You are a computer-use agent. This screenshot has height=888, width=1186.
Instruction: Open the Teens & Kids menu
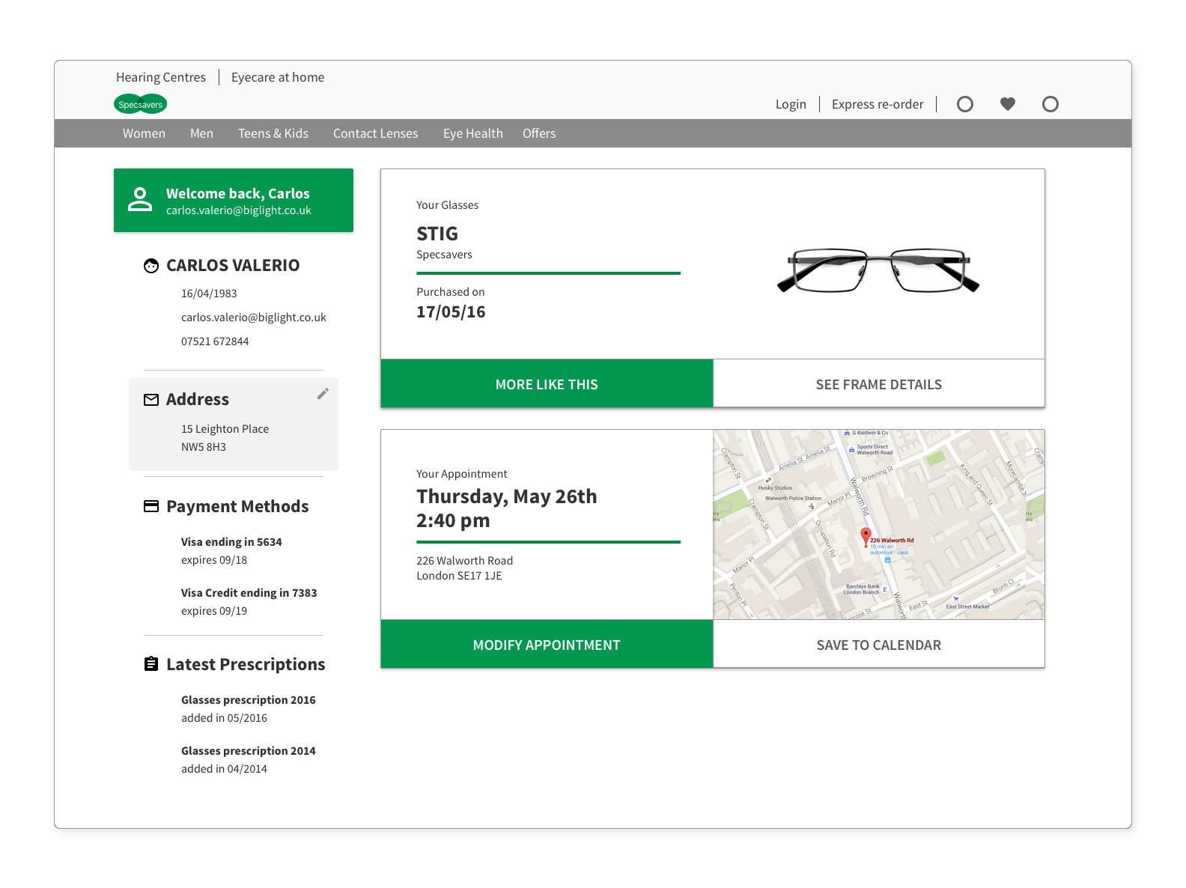pyautogui.click(x=273, y=133)
